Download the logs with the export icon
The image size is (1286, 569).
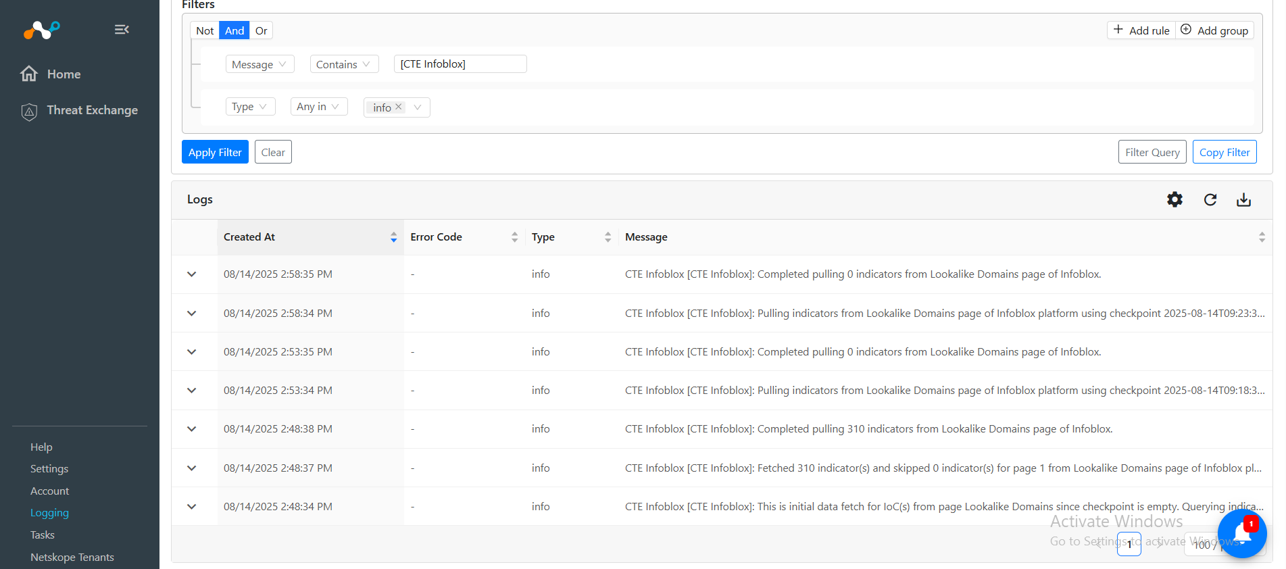(x=1243, y=199)
